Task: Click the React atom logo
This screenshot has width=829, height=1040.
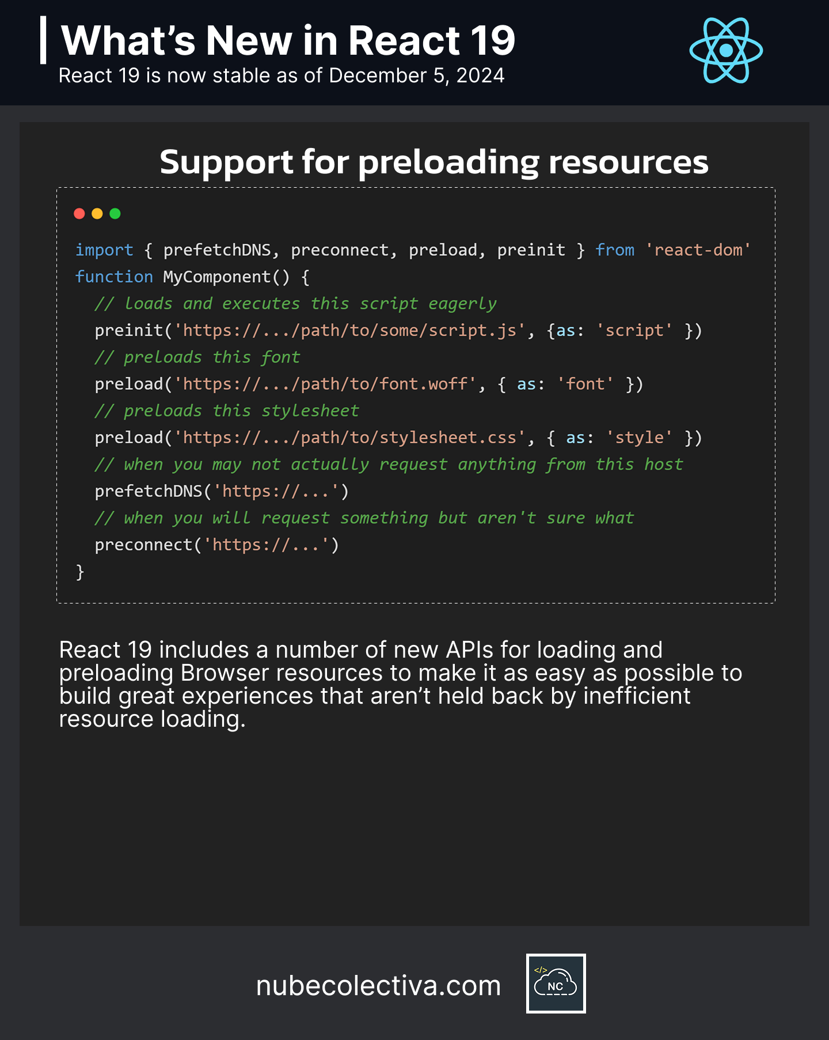Action: (726, 50)
